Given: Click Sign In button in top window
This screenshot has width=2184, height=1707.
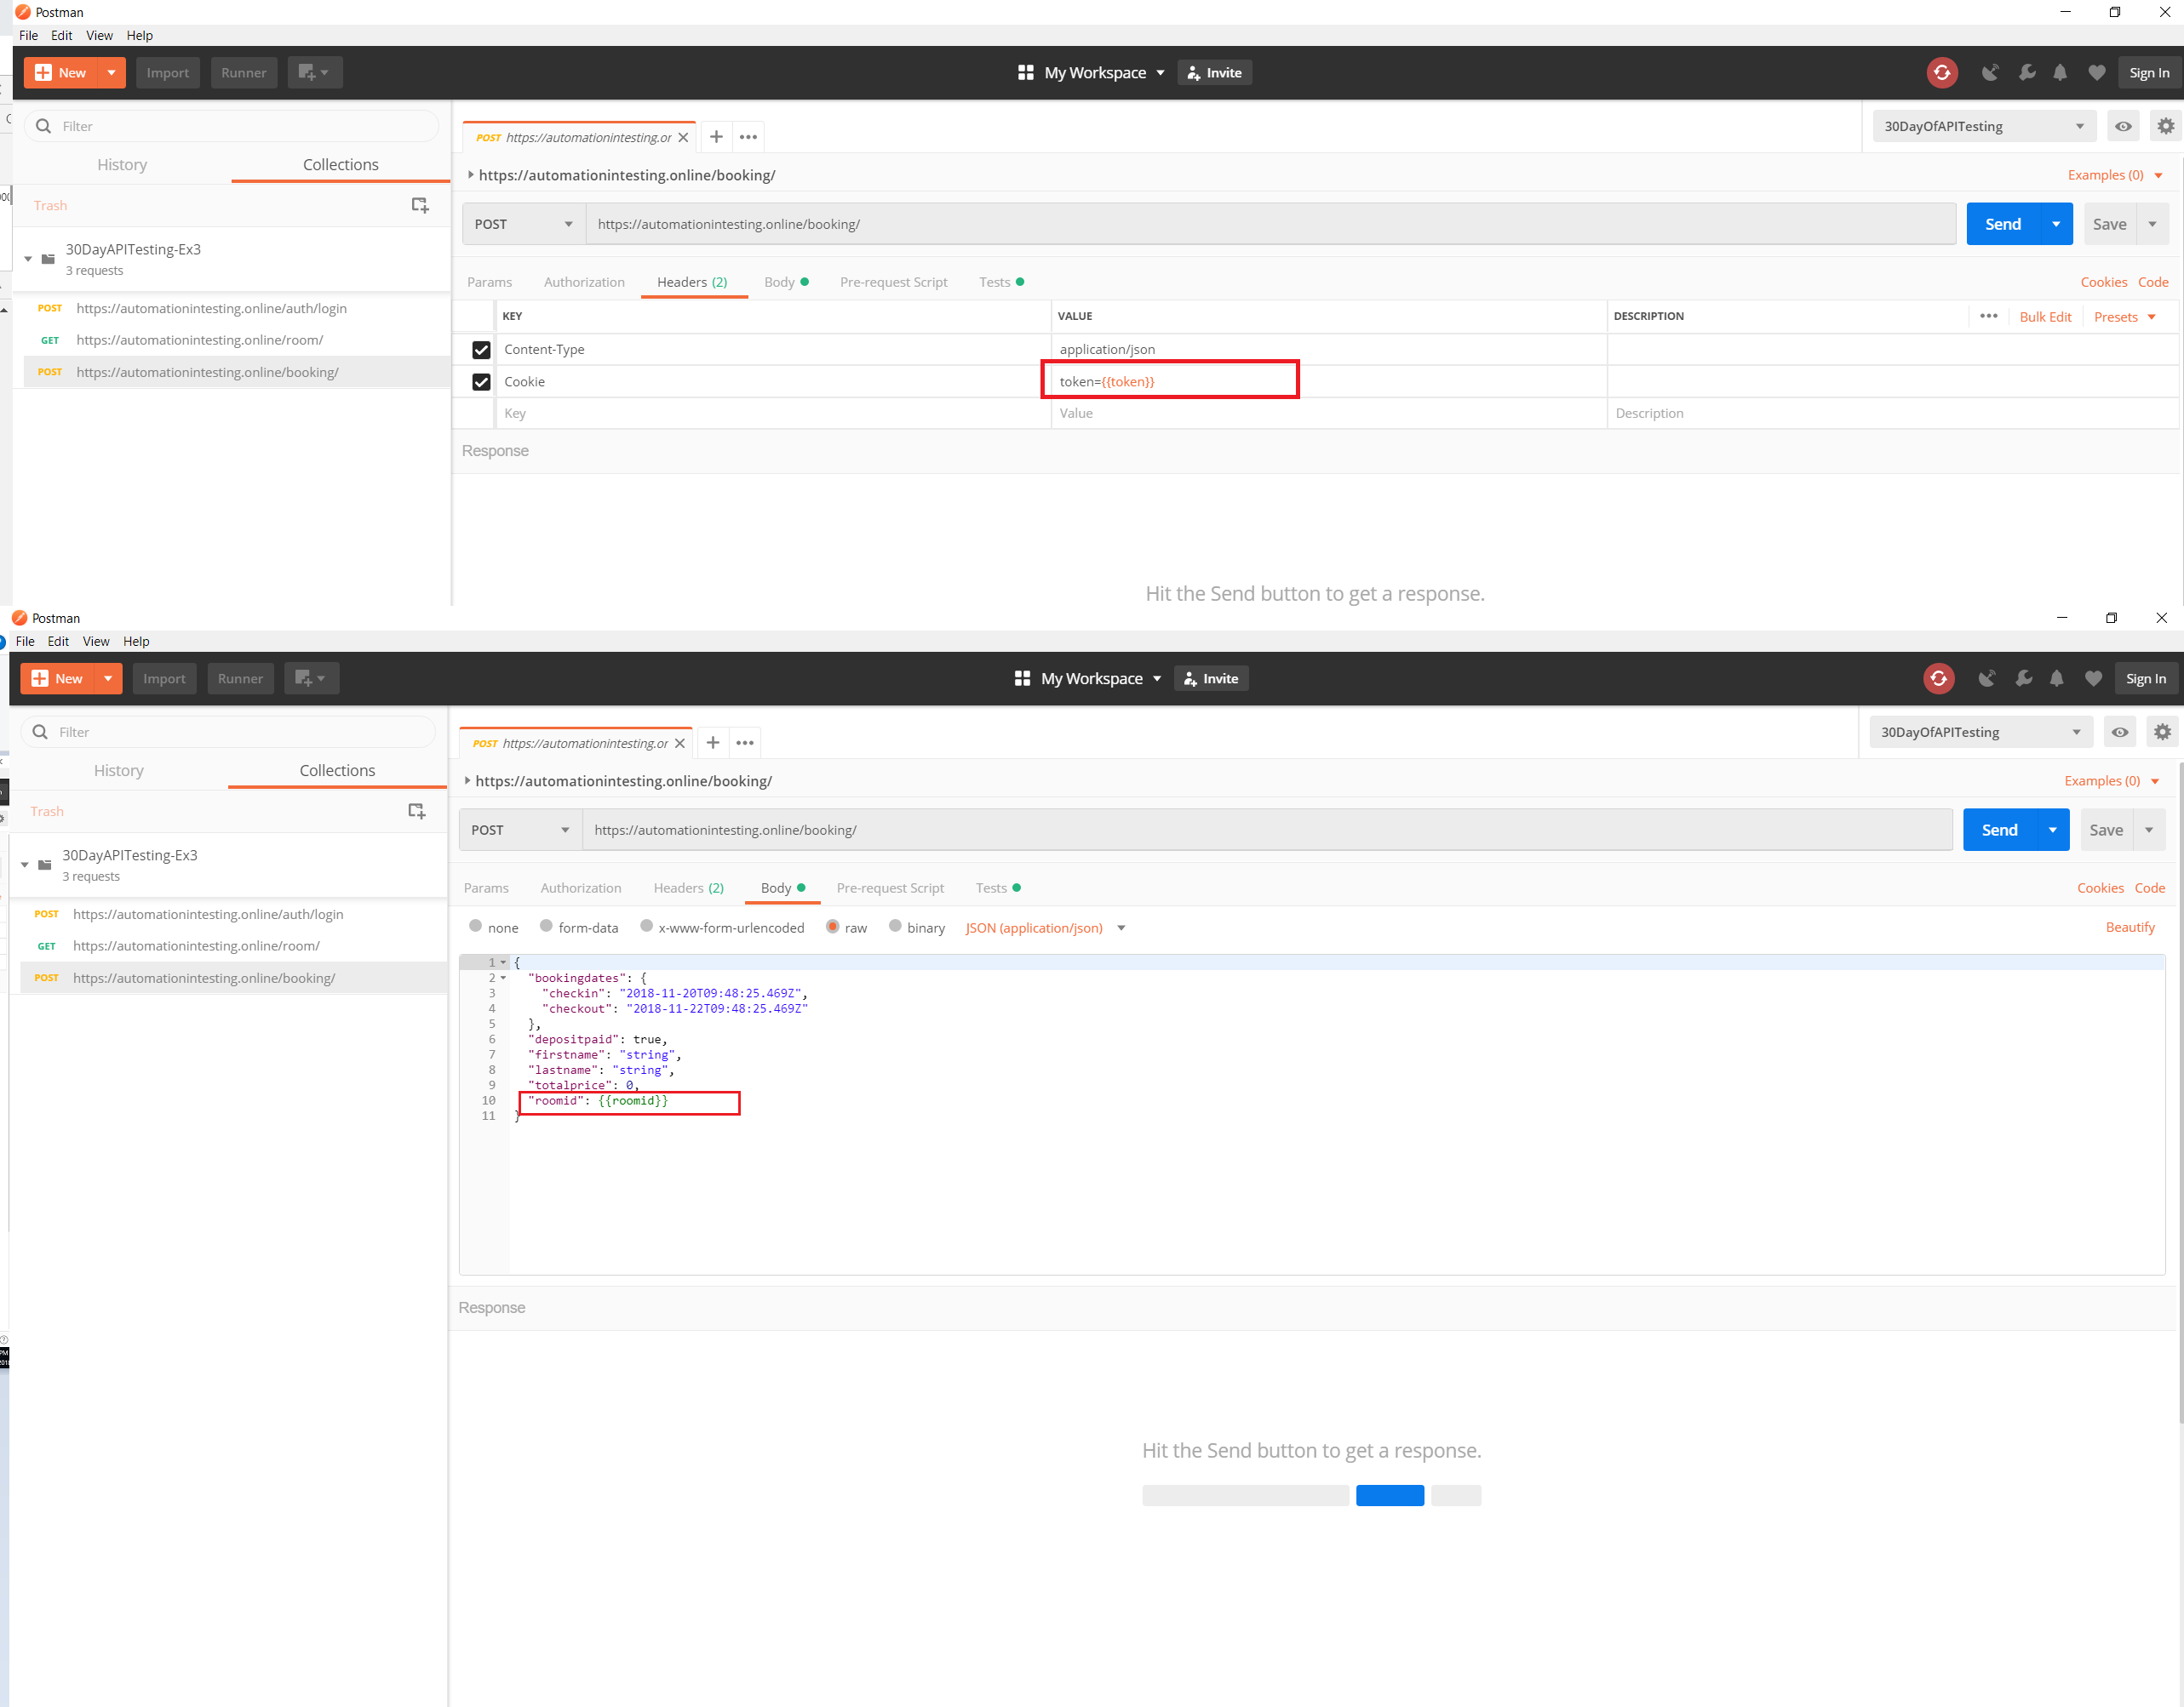Looking at the screenshot, I should pyautogui.click(x=2149, y=72).
